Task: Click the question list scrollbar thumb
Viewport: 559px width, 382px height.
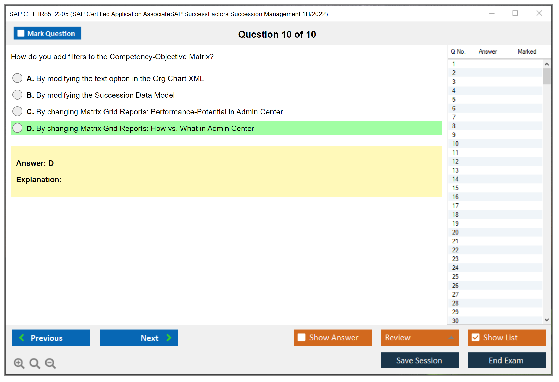Action: point(547,76)
